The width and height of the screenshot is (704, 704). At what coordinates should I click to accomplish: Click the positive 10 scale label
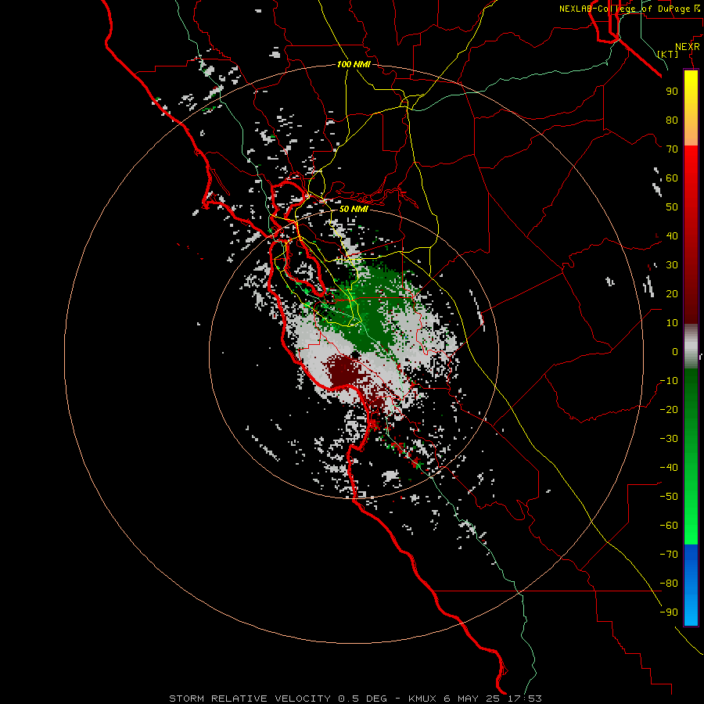pyautogui.click(x=672, y=323)
